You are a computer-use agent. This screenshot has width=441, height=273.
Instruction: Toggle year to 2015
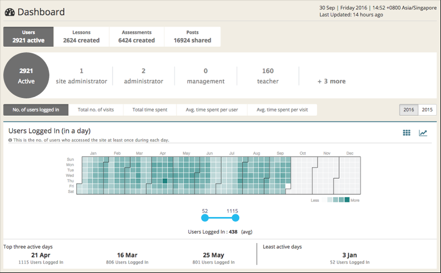[x=427, y=110]
